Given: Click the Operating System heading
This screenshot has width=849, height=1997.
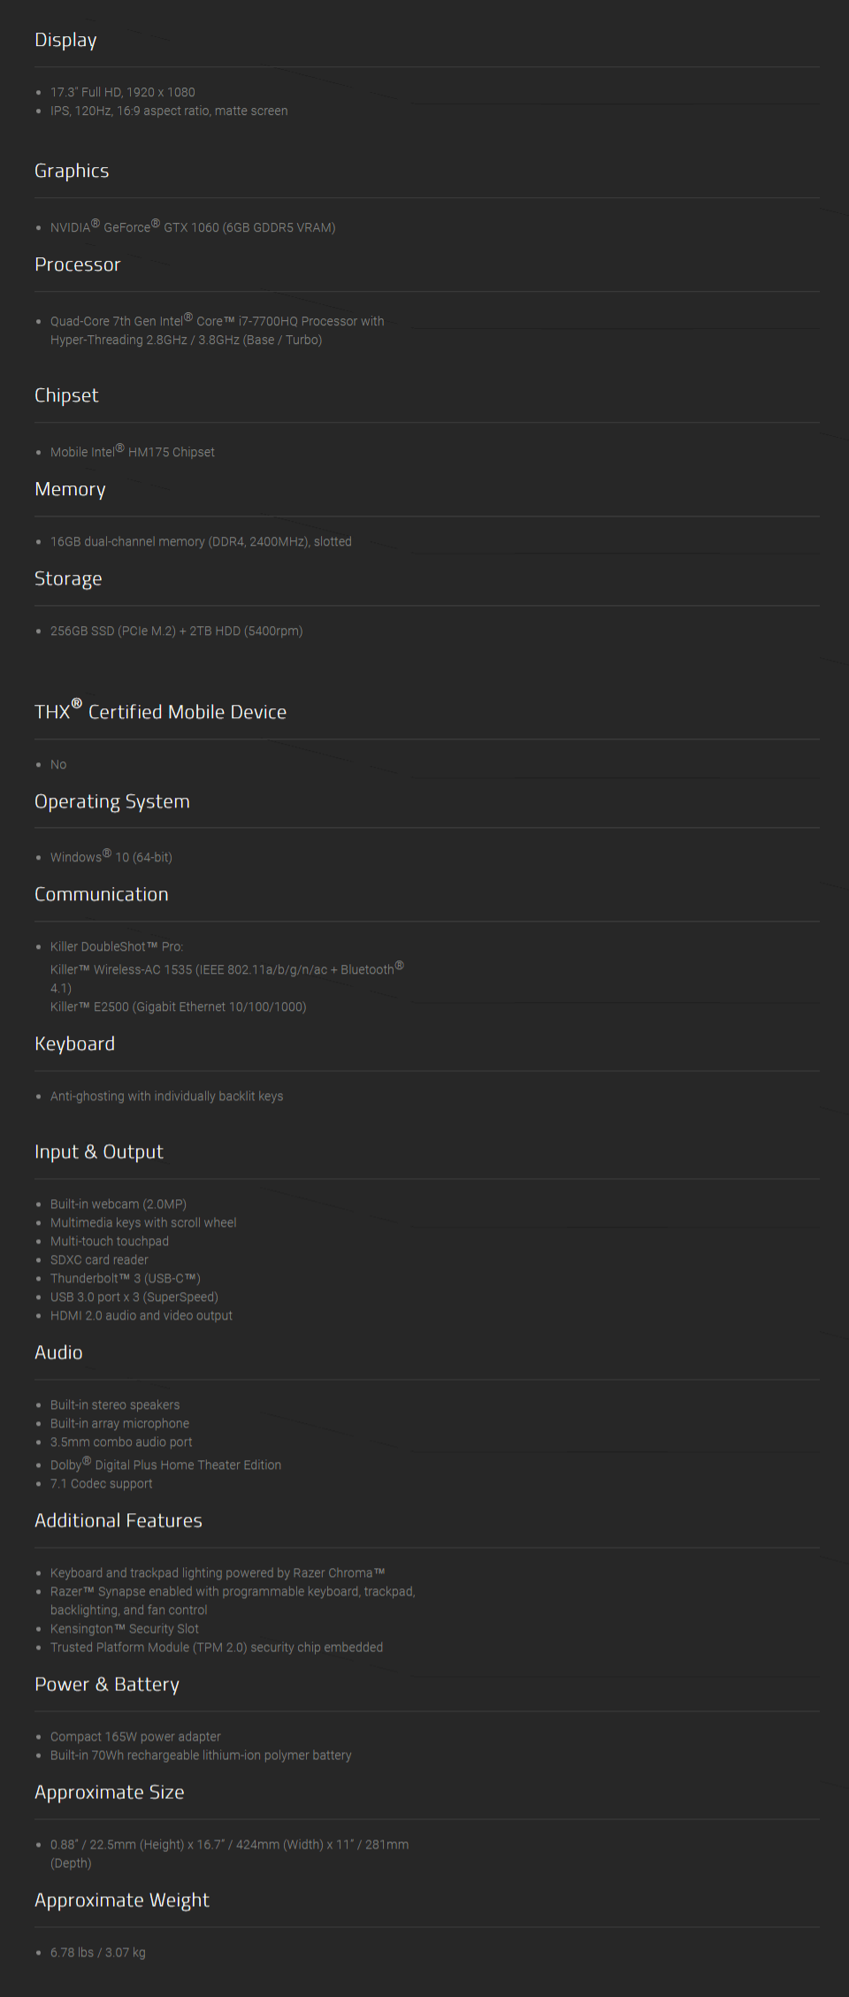Looking at the screenshot, I should click(x=112, y=801).
